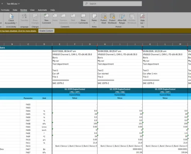Select column E header
191x154 pixels.
point(59,44)
